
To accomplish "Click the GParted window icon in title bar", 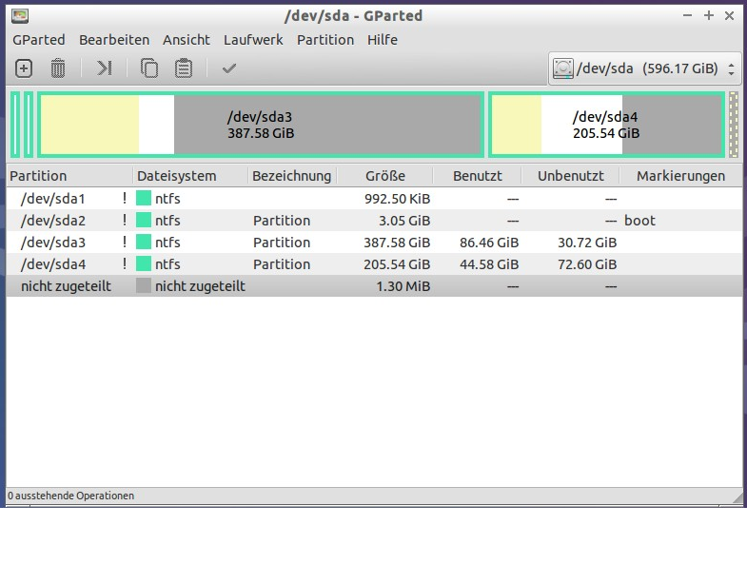I will click(20, 16).
